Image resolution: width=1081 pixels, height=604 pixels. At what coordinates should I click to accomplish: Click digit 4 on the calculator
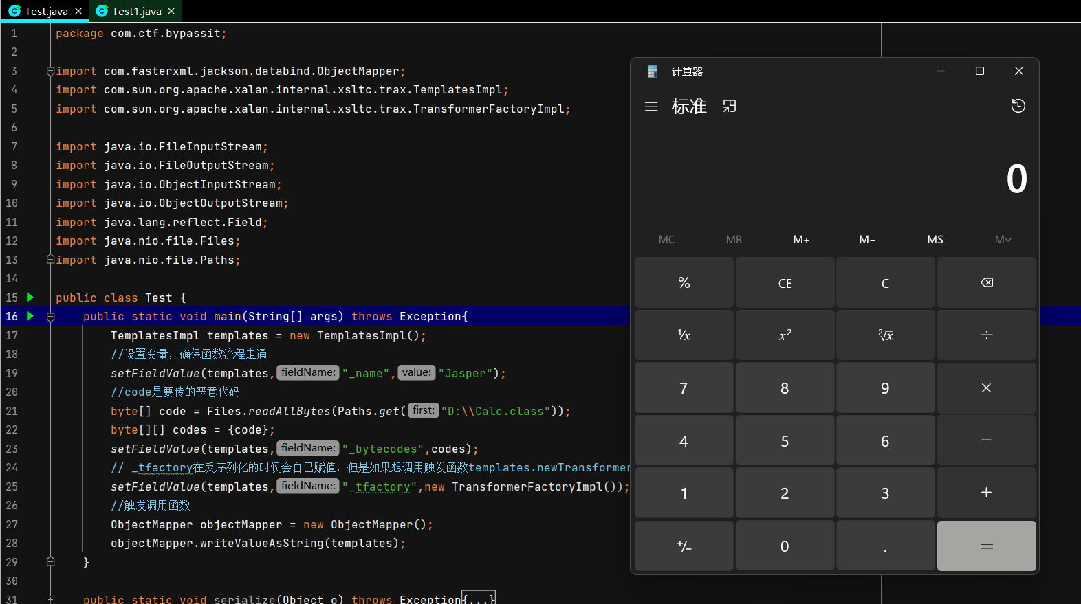point(684,440)
